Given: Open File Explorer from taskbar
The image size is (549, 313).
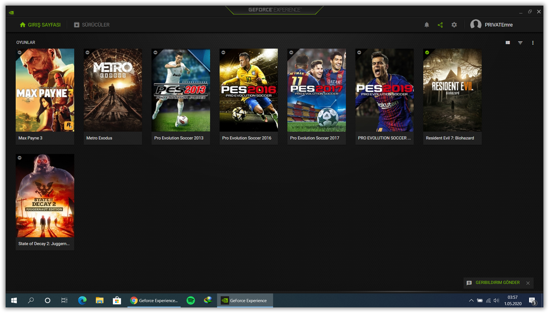Looking at the screenshot, I should [99, 300].
